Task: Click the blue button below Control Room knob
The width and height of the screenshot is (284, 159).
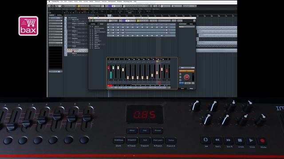Action: coord(181,83)
